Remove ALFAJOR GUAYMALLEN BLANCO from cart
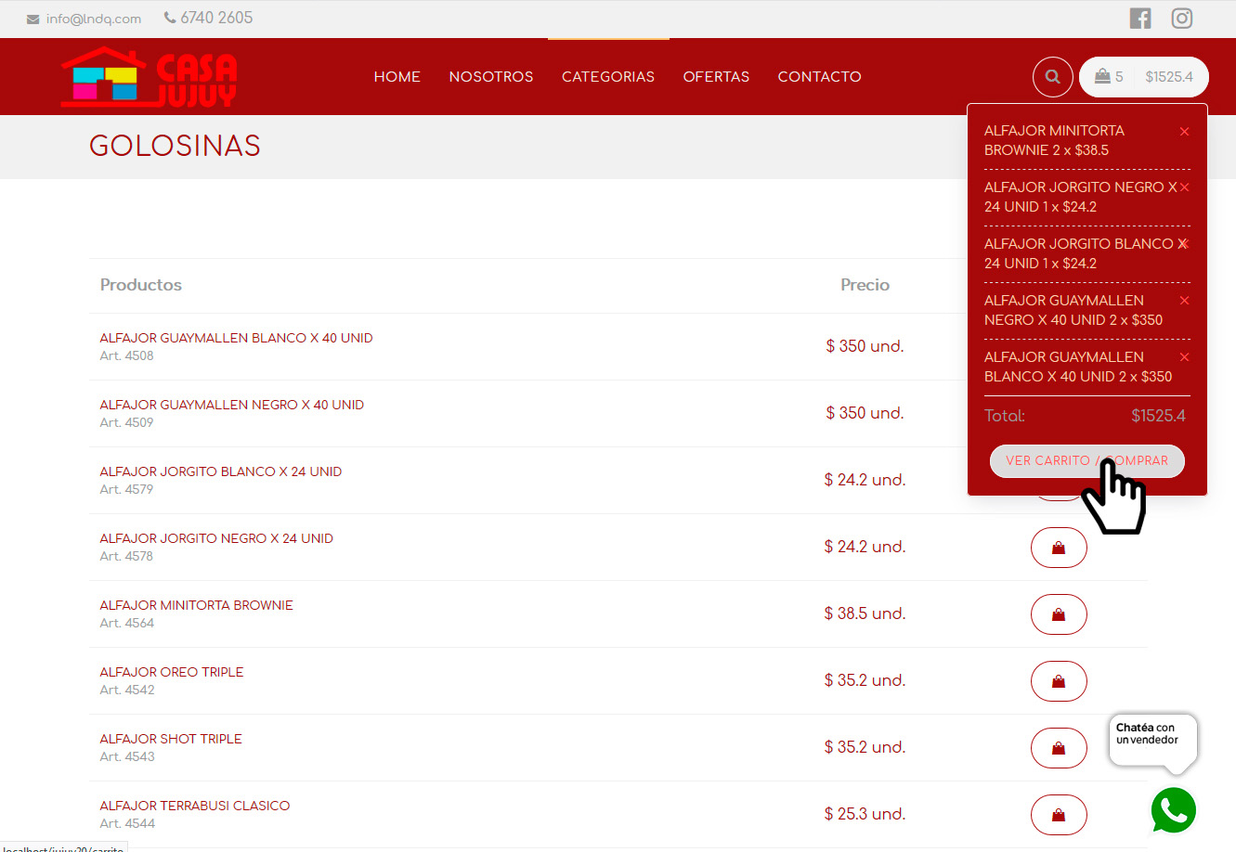This screenshot has height=852, width=1236. [x=1184, y=357]
